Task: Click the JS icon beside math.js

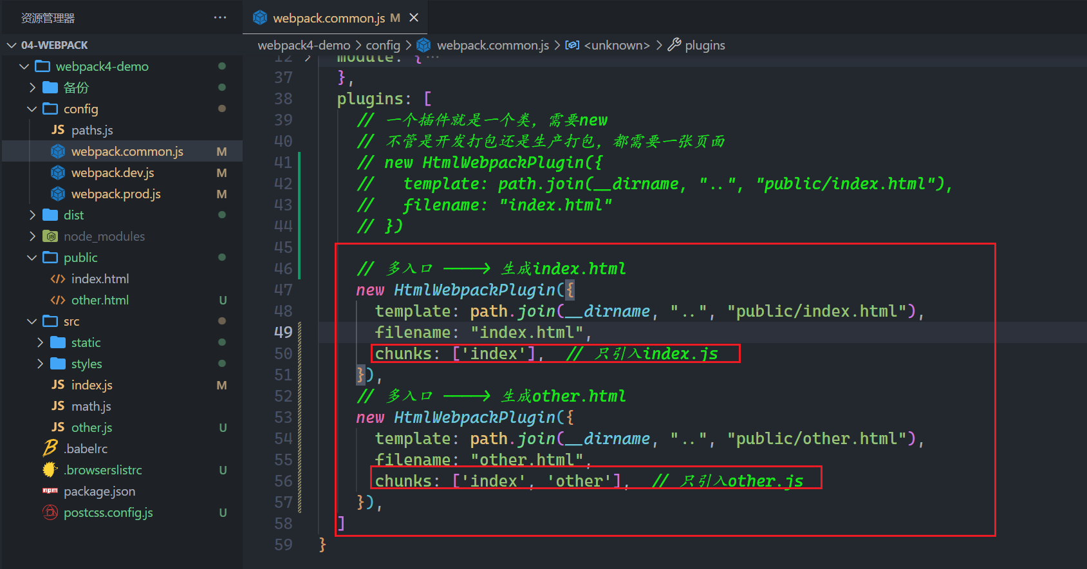Action: coord(58,406)
